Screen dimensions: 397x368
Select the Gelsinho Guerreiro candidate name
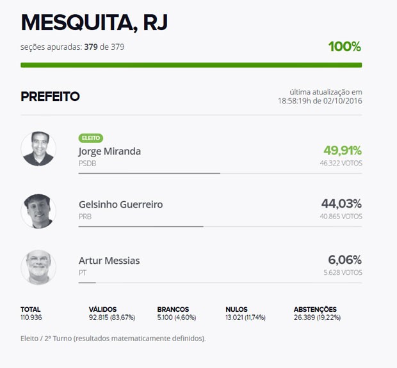pyautogui.click(x=121, y=204)
